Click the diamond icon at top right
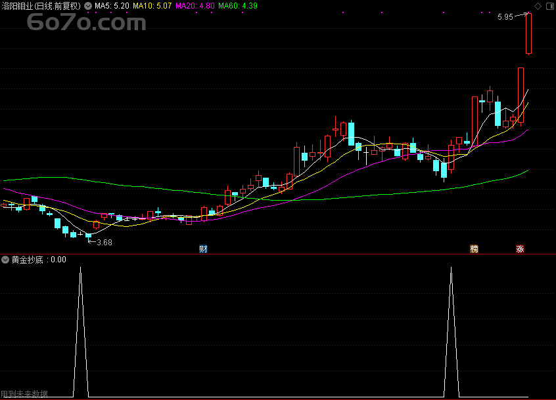556x400 pixels. 538,6
